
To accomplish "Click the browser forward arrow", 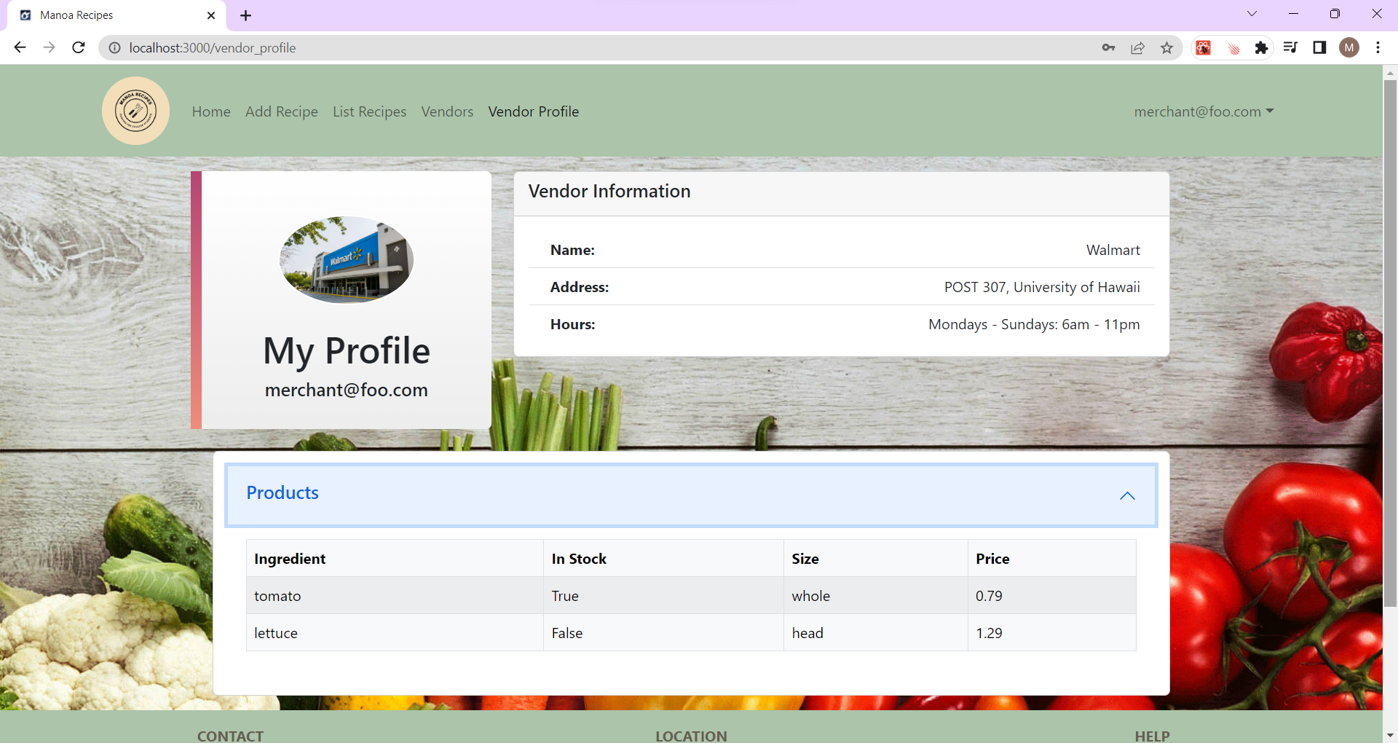I will pos(49,47).
